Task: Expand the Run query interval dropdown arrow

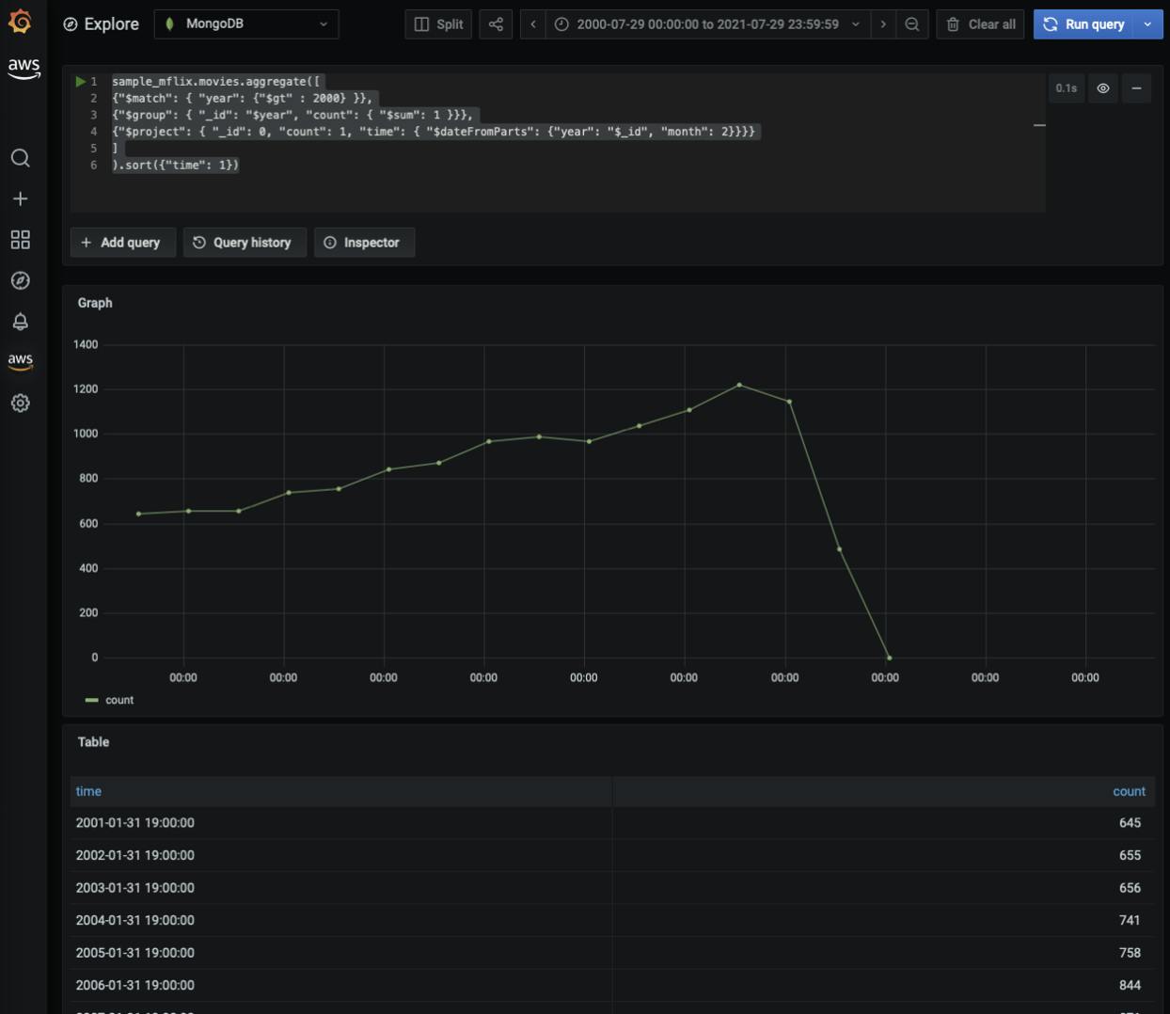Action: tap(1147, 24)
